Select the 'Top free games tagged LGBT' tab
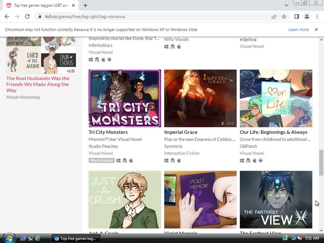This screenshot has width=324, height=243. point(40,5)
